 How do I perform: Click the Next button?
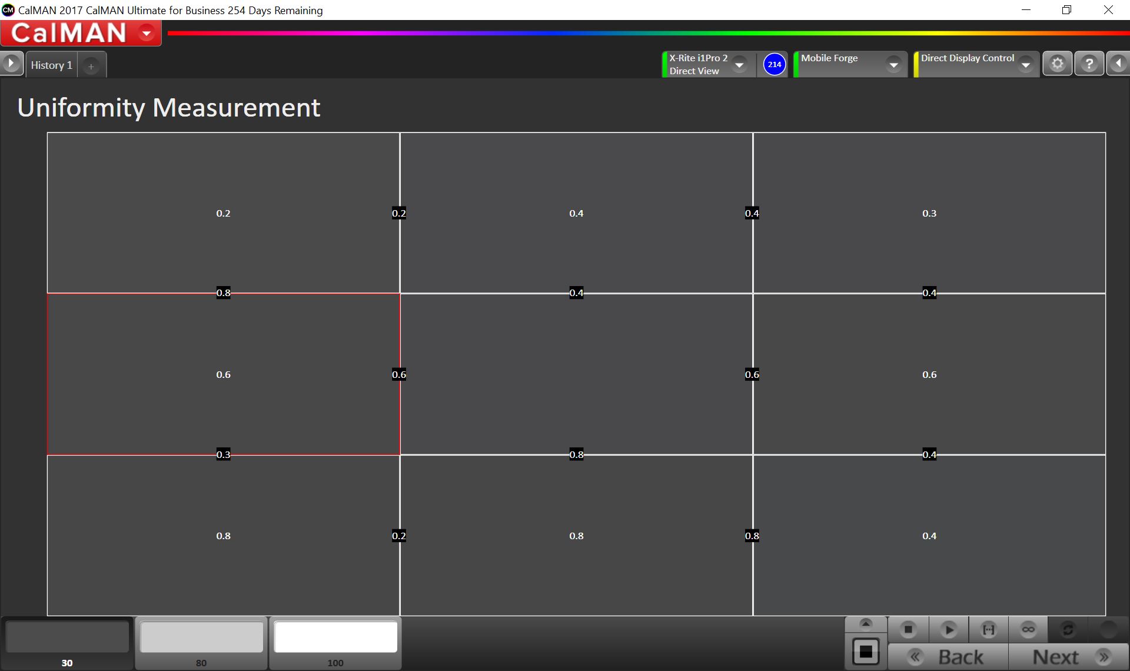click(x=1068, y=657)
